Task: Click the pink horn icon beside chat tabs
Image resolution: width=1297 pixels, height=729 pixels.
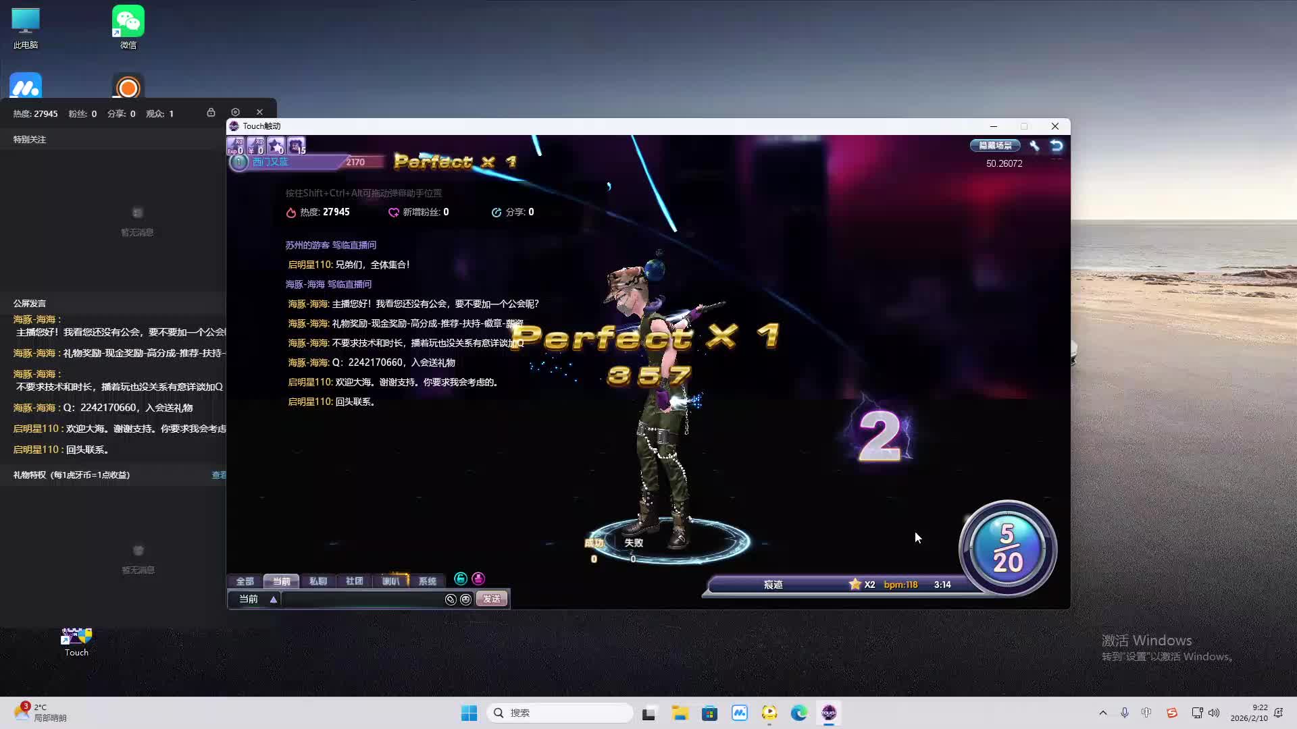Action: (478, 578)
